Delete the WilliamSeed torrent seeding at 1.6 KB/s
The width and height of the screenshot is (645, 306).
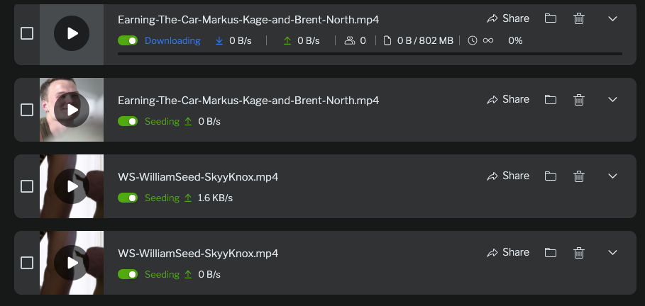tap(579, 176)
